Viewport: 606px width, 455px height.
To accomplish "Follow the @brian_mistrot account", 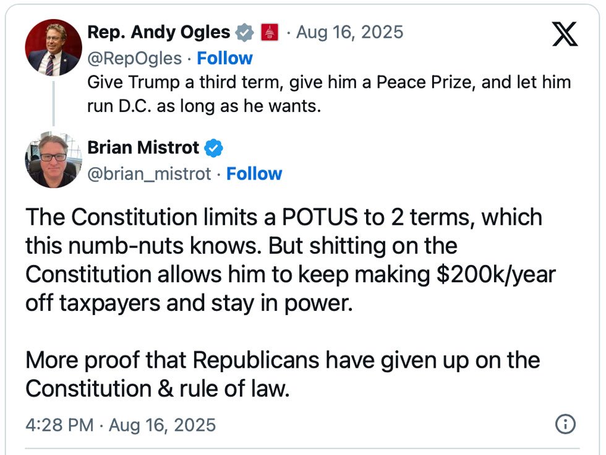I will tap(254, 174).
